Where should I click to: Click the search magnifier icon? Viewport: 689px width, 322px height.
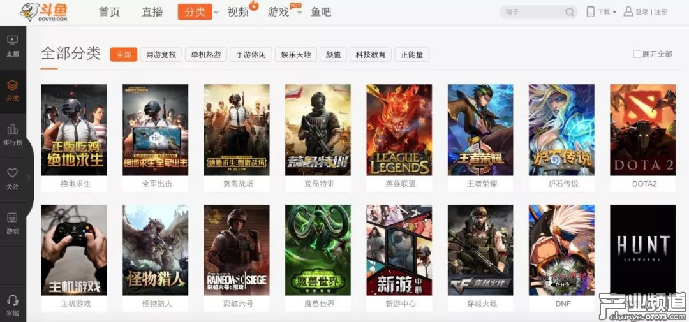[x=570, y=12]
